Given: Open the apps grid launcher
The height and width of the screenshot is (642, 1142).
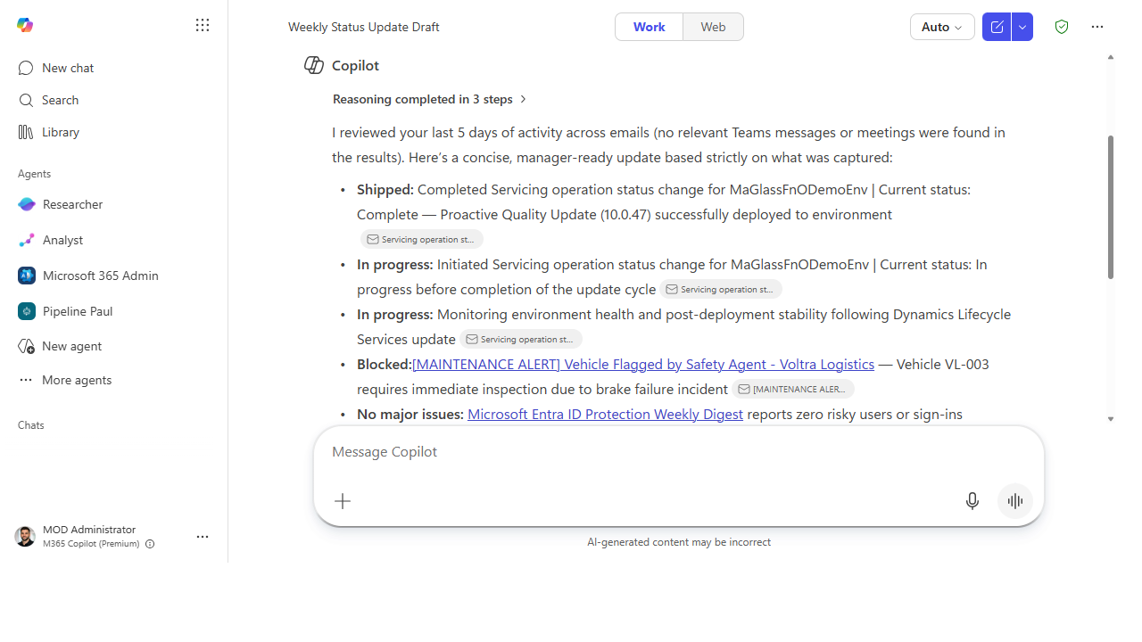Looking at the screenshot, I should point(203,25).
